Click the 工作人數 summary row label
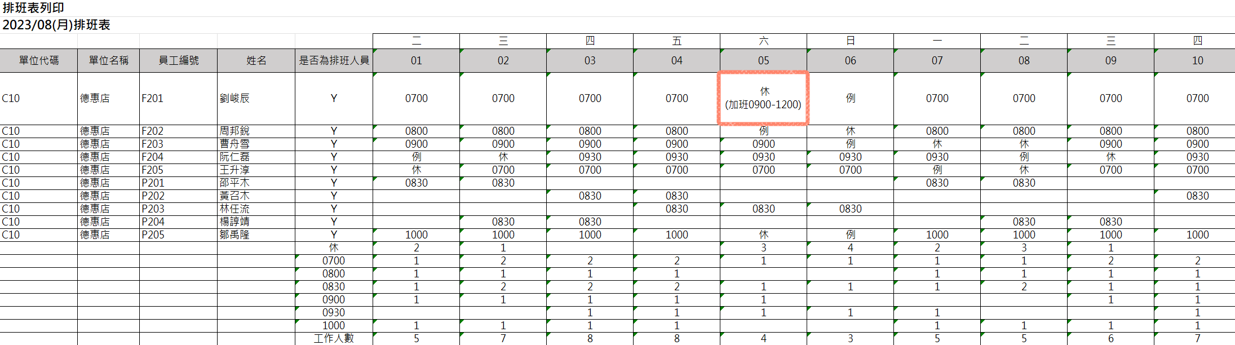The image size is (1235, 345). [334, 338]
